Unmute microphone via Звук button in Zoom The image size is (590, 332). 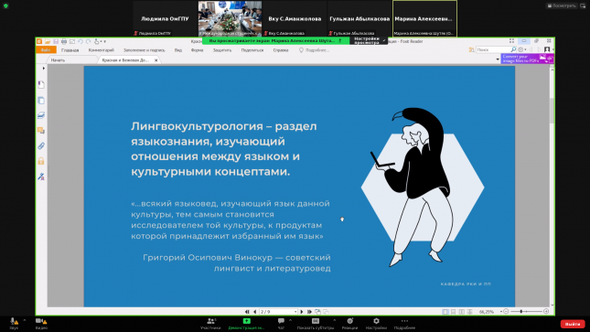point(14,324)
